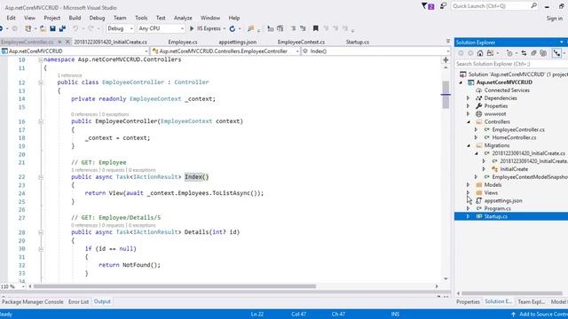Click the Solution Explorer horizontal scrollbar
This screenshot has height=319, width=568.
pos(512,293)
